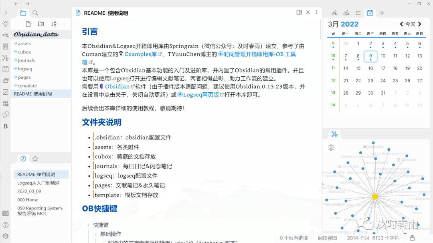
Task: Create a new note with the file icon
Action: [x=28, y=24]
